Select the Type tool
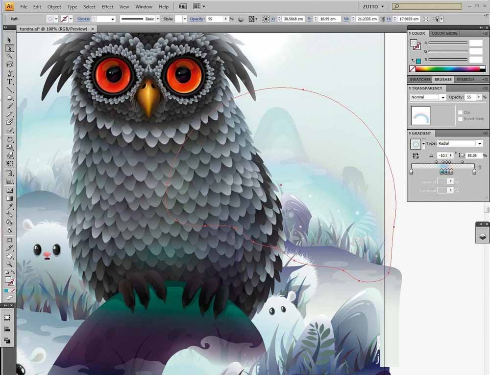 (x=9, y=82)
